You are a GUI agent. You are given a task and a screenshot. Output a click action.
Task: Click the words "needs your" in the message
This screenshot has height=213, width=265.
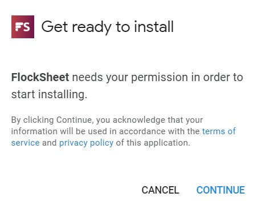click(x=100, y=78)
